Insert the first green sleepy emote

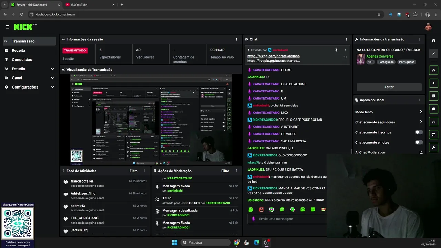click(251, 209)
